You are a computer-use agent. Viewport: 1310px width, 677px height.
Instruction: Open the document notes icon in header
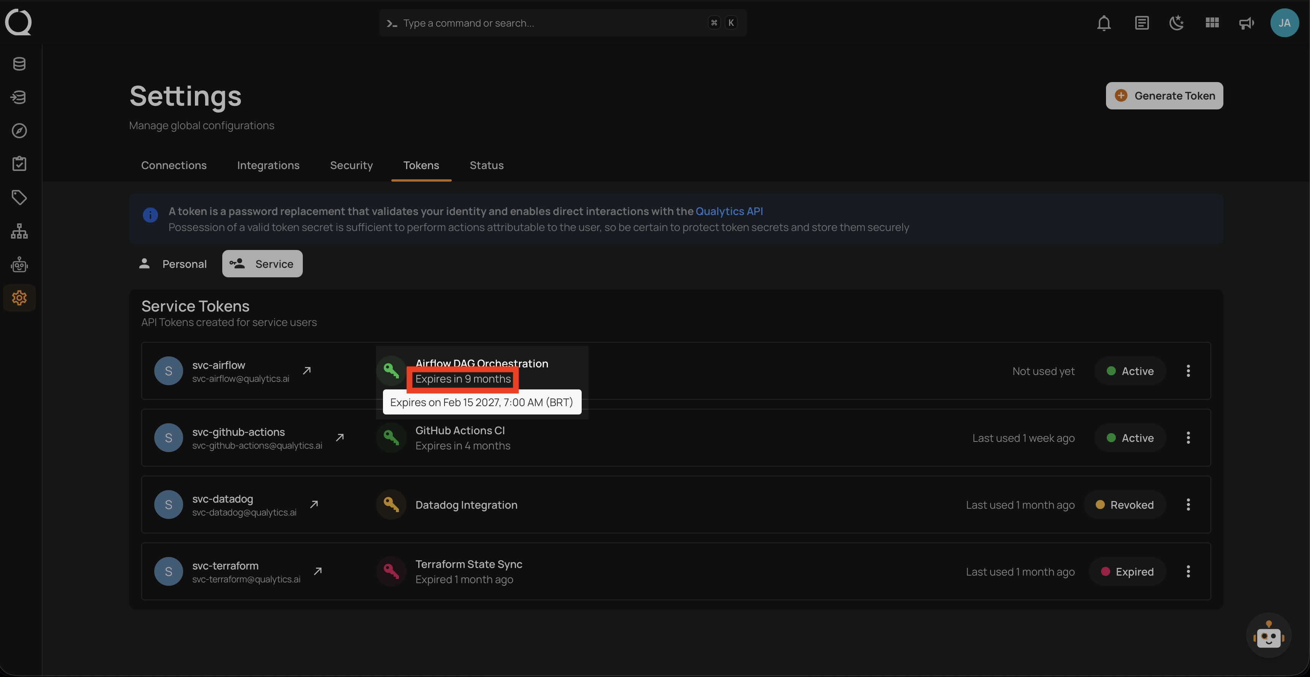coord(1142,23)
